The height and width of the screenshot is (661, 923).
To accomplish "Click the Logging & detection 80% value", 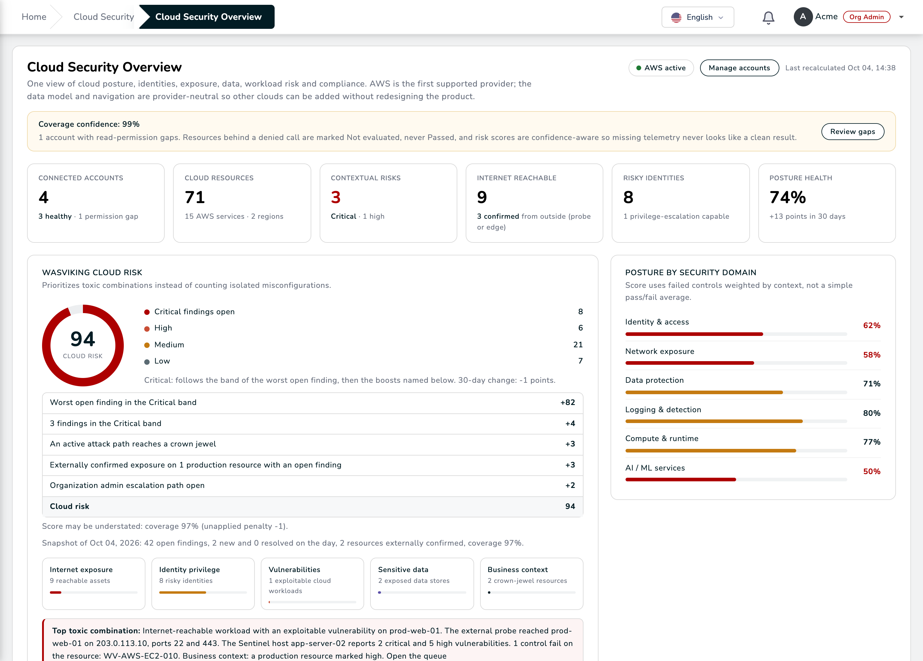I will [872, 413].
